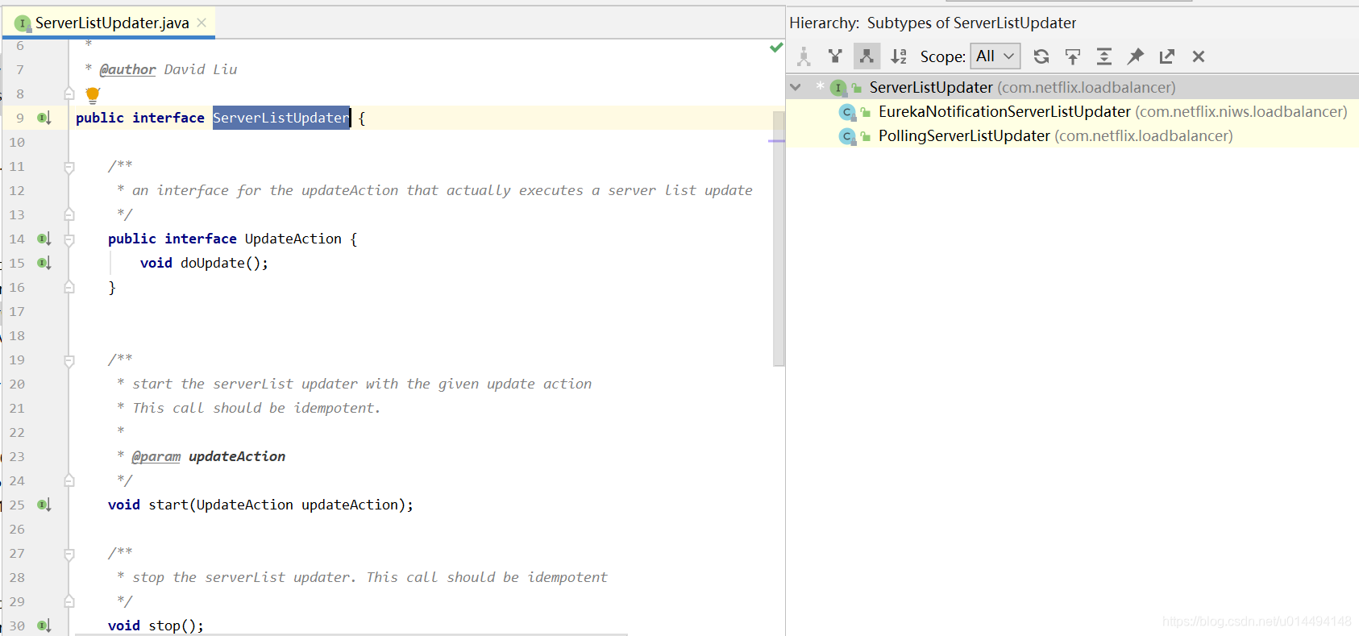Open the ServerListUpdater.java editor tab

(x=110, y=23)
